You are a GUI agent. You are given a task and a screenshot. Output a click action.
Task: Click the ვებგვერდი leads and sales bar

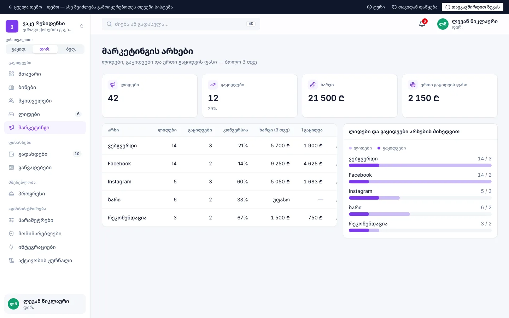(x=420, y=165)
